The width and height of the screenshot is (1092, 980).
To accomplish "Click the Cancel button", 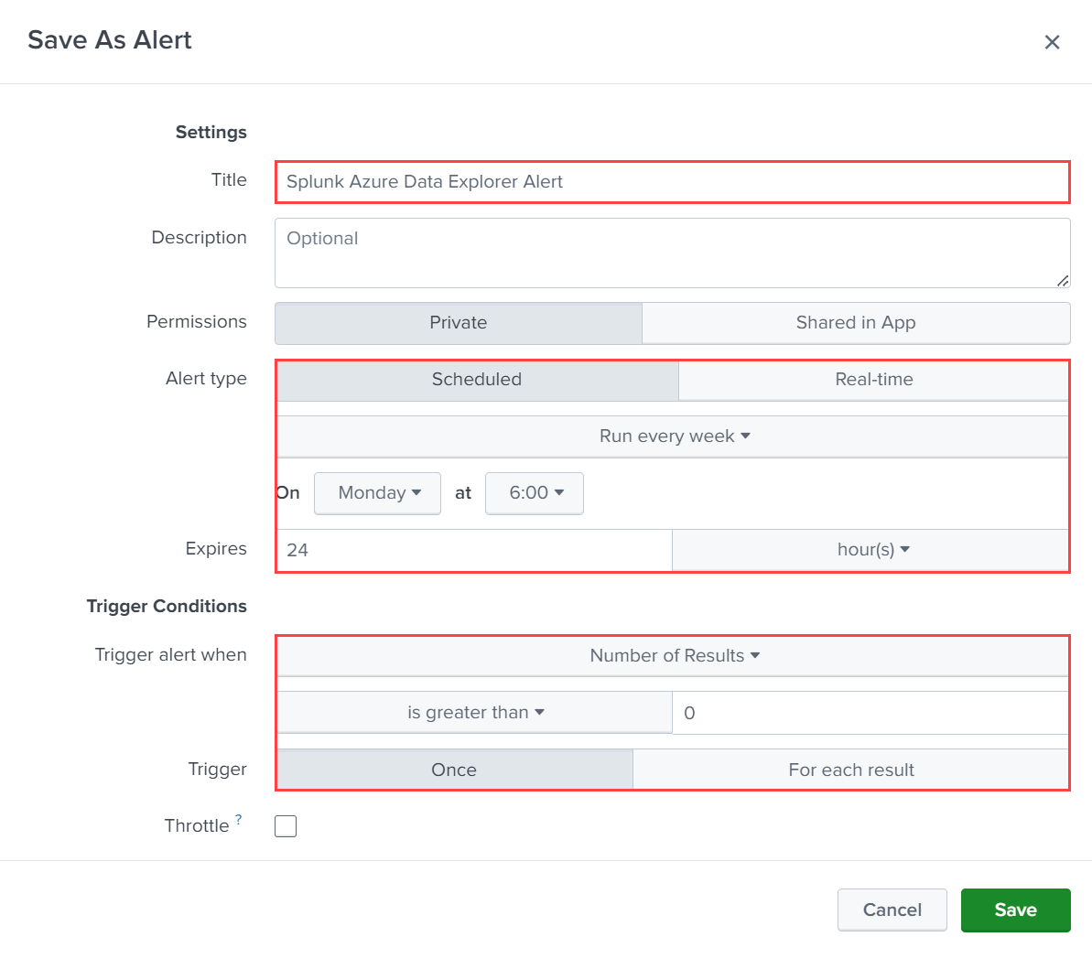I will pyautogui.click(x=892, y=910).
